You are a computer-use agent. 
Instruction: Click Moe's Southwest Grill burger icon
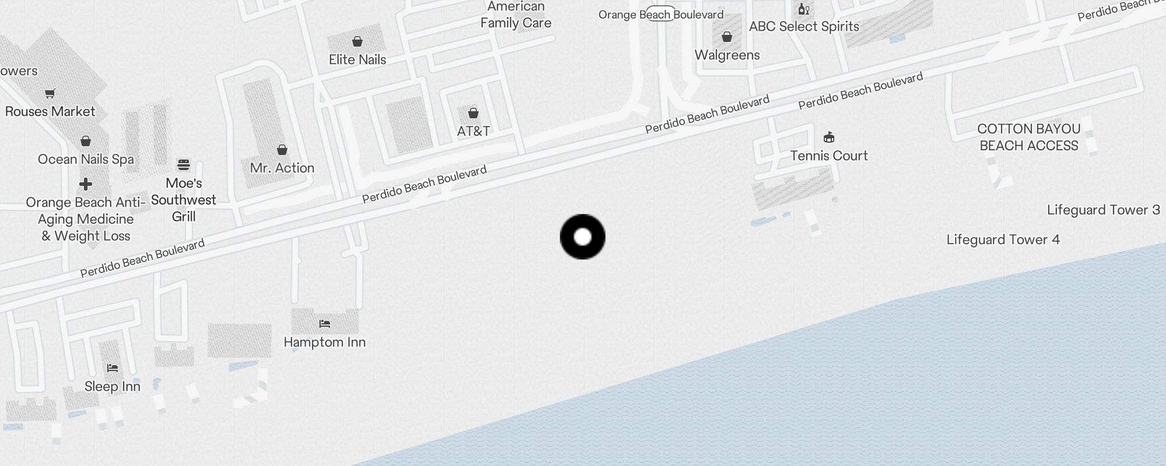(184, 165)
